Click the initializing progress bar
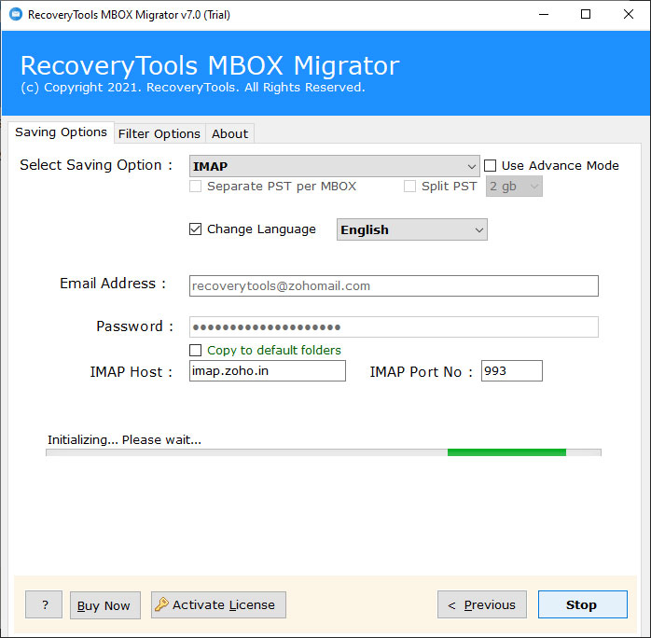The height and width of the screenshot is (638, 651). point(324,452)
